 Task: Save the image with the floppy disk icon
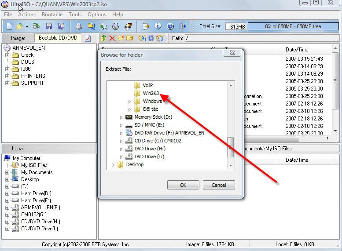click(x=49, y=26)
